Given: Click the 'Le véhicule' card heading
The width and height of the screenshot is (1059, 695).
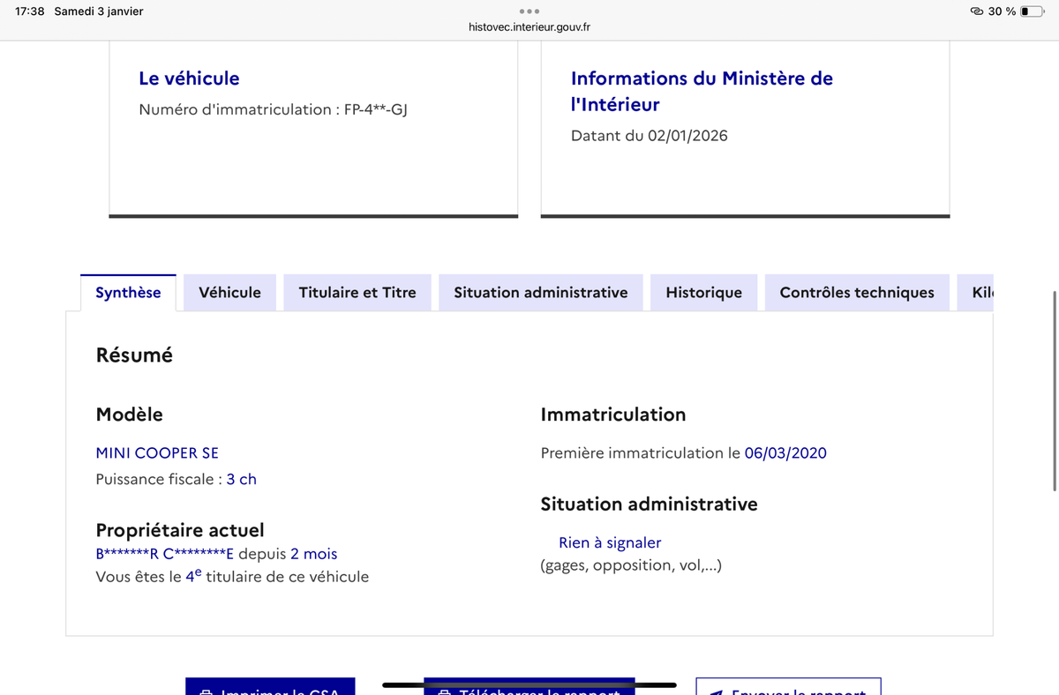Looking at the screenshot, I should coord(189,78).
